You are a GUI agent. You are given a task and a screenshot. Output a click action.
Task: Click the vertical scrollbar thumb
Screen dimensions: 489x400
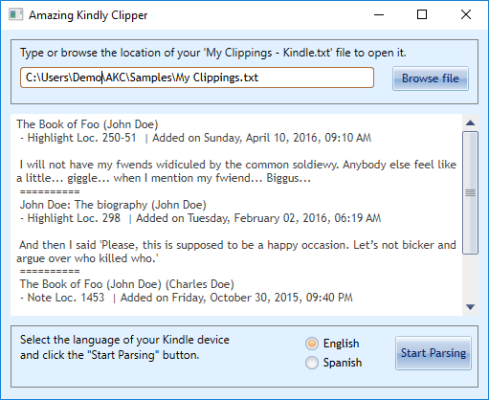(471, 192)
